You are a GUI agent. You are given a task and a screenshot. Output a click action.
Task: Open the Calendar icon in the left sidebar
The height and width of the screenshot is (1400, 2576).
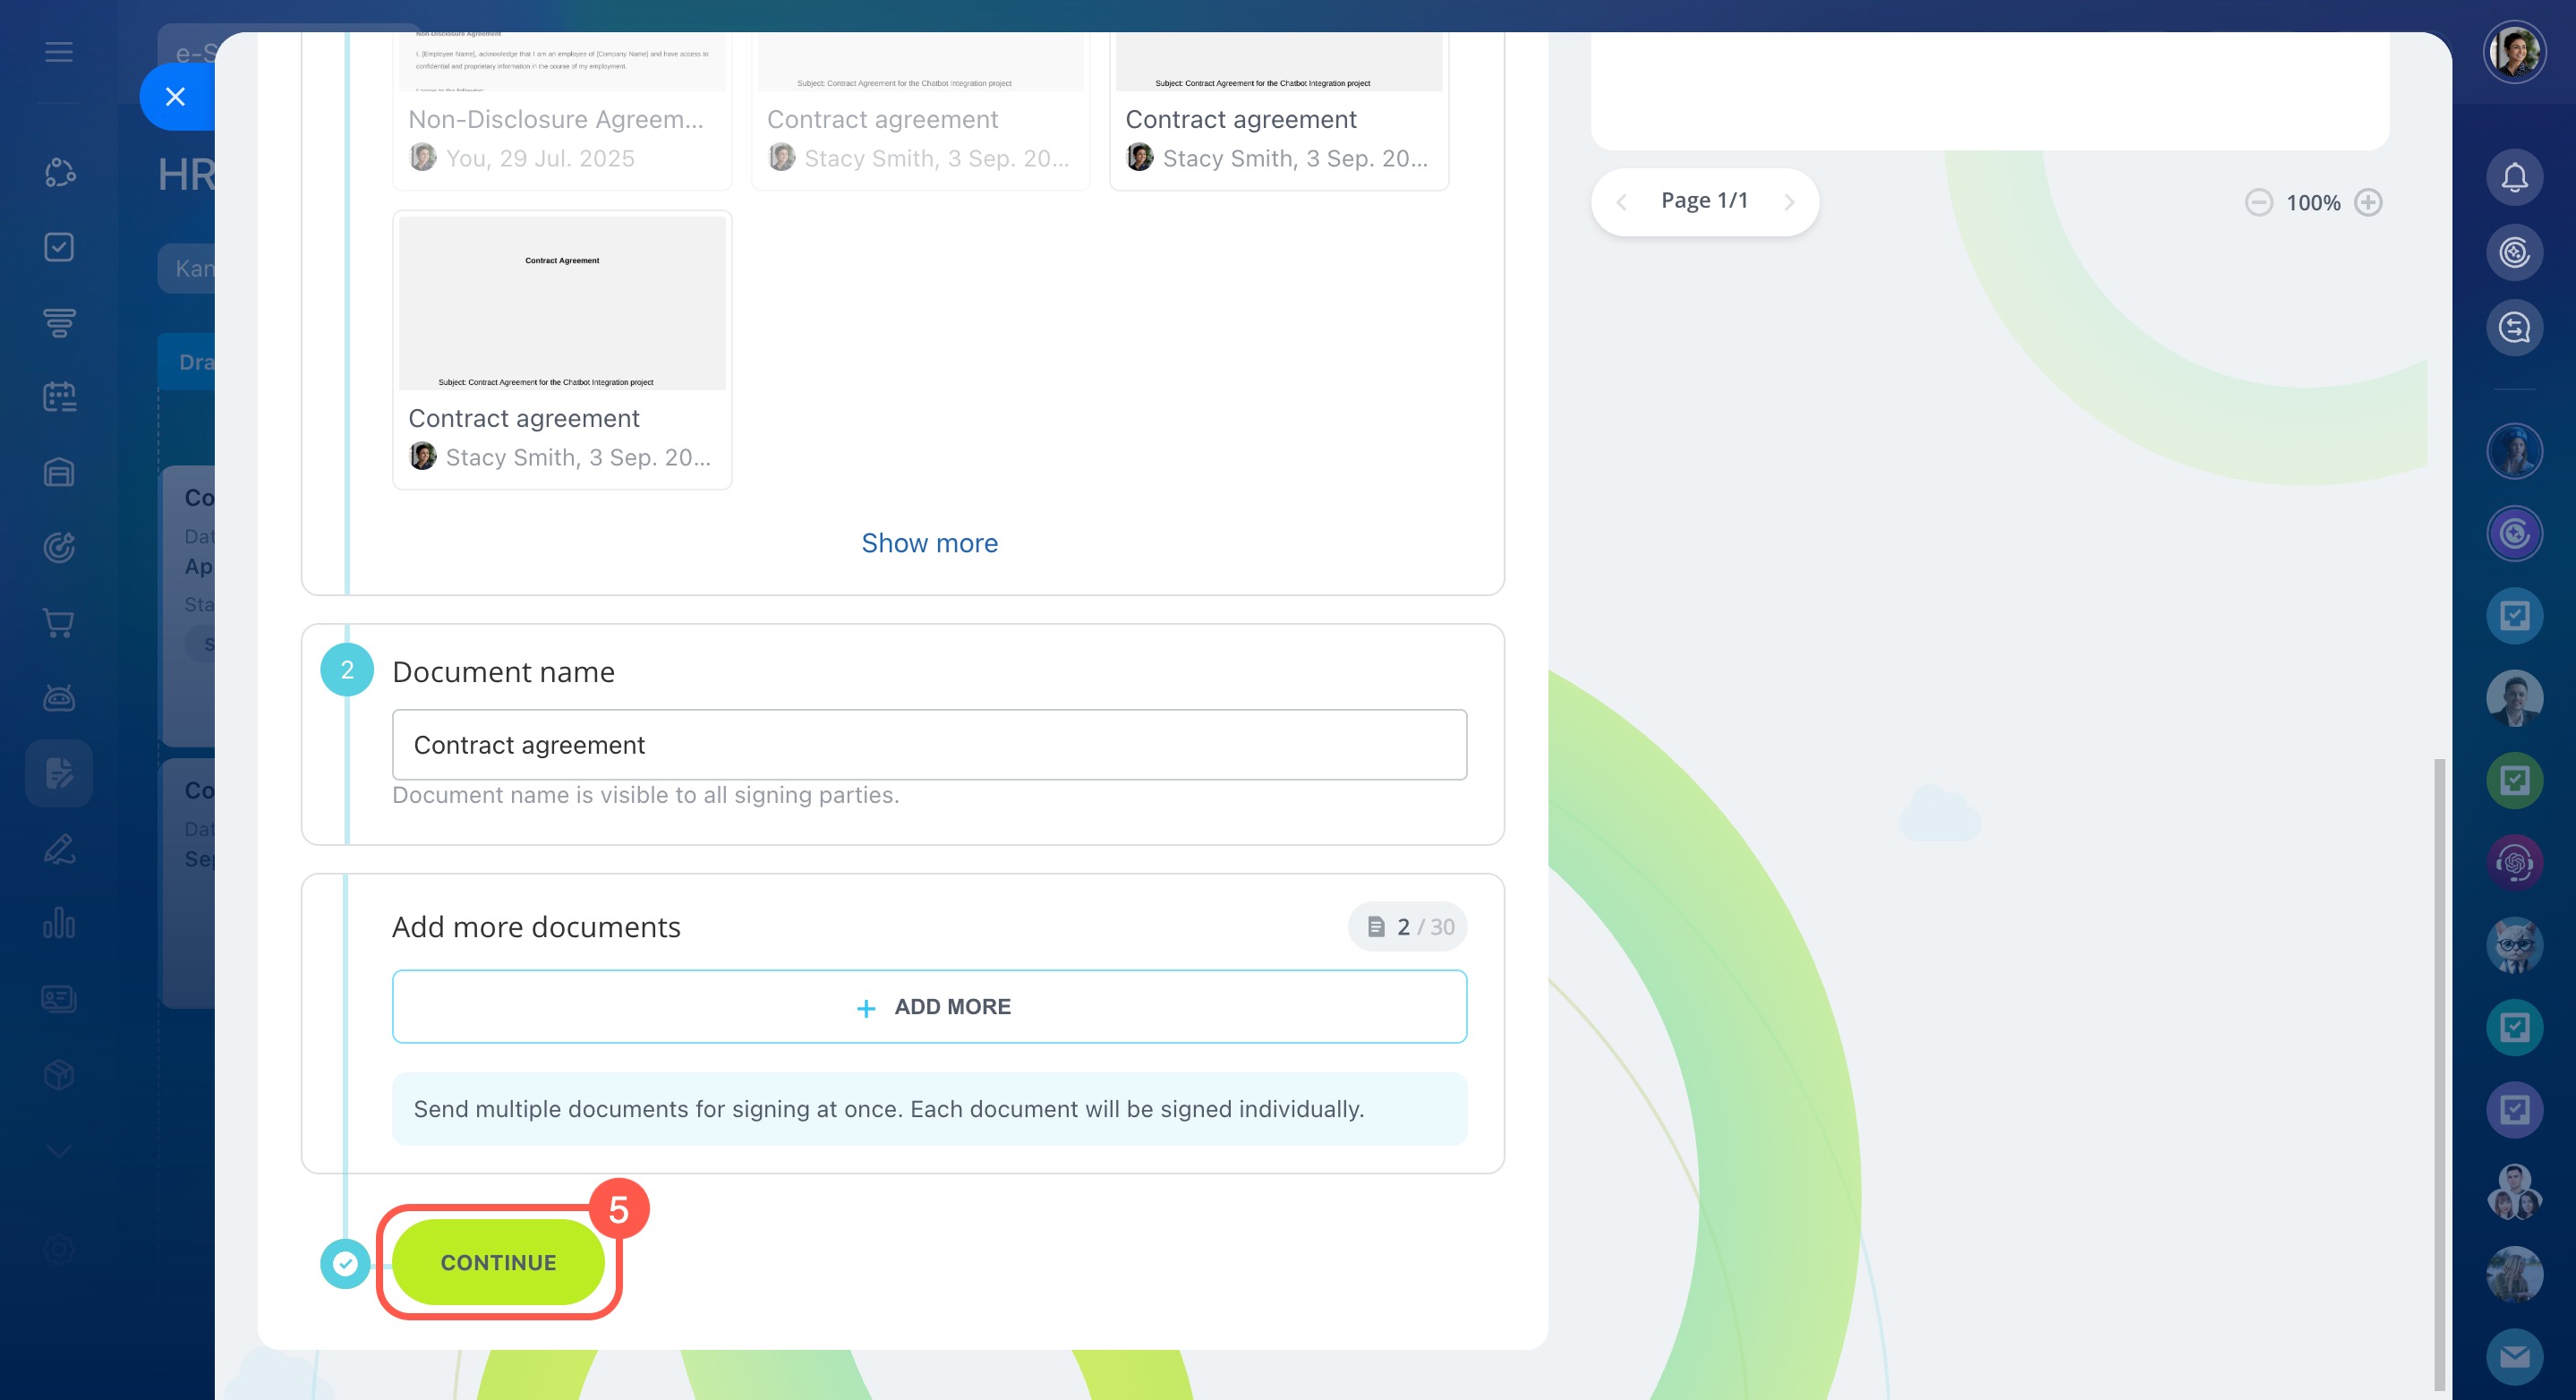point(59,397)
